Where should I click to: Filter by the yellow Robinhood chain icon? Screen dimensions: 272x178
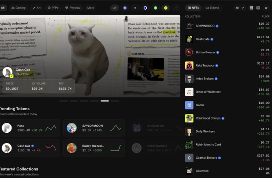click(166, 8)
